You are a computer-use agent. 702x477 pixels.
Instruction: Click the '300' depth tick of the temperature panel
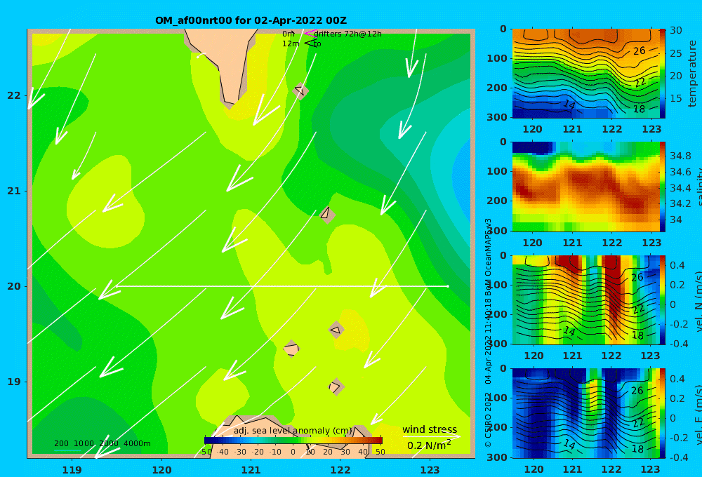tap(497, 117)
